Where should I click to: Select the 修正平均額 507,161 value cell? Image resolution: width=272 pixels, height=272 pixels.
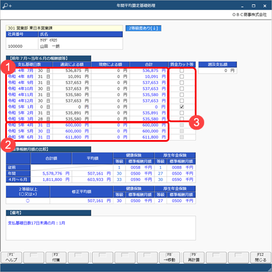81,201
